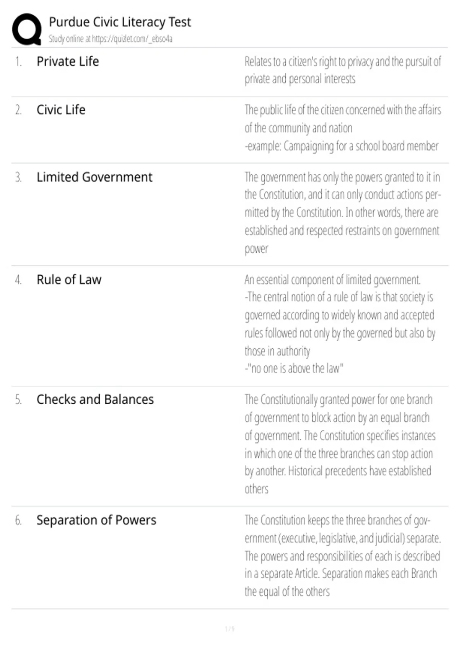The image size is (459, 650).
Task: Click the Civic Life definition about community affairs
Action: (x=343, y=119)
